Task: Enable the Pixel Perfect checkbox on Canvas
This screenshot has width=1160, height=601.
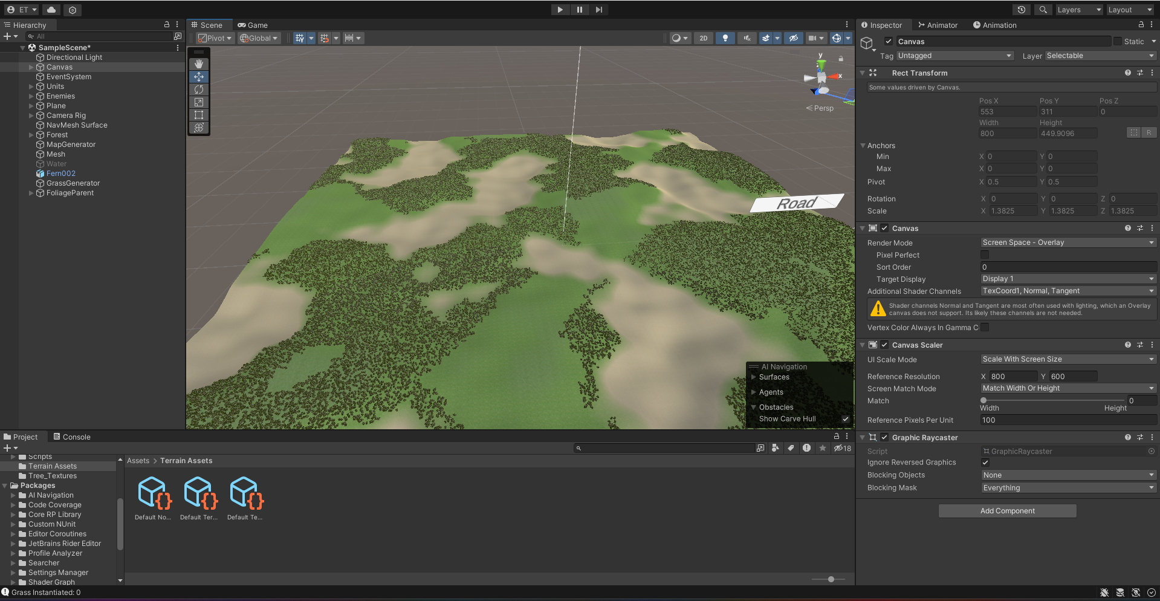Action: click(985, 255)
